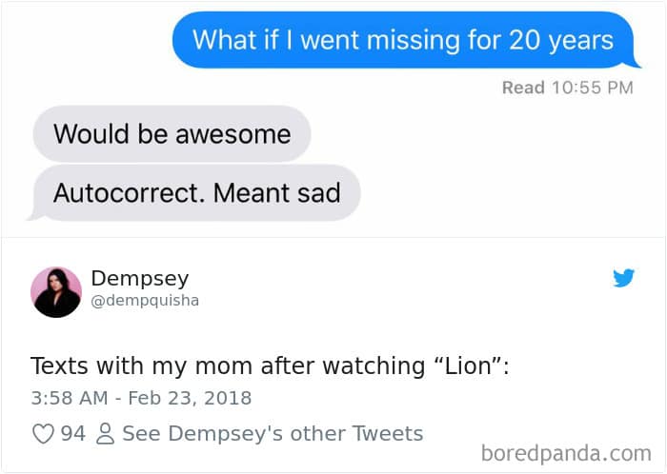Image resolution: width=667 pixels, height=474 pixels.
Task: Click the "Read" receipt label
Action: (523, 88)
